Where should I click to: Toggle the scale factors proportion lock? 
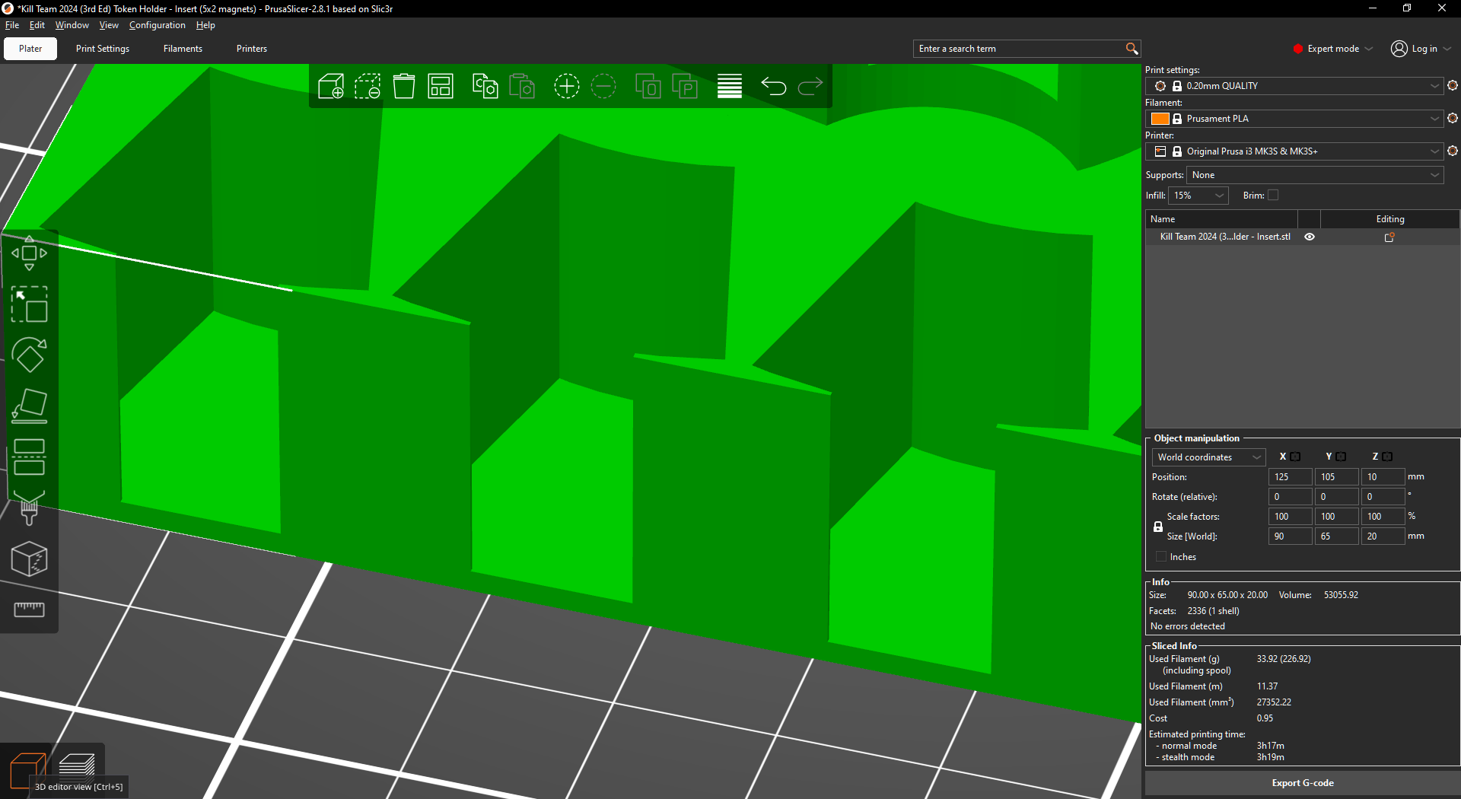point(1158,527)
